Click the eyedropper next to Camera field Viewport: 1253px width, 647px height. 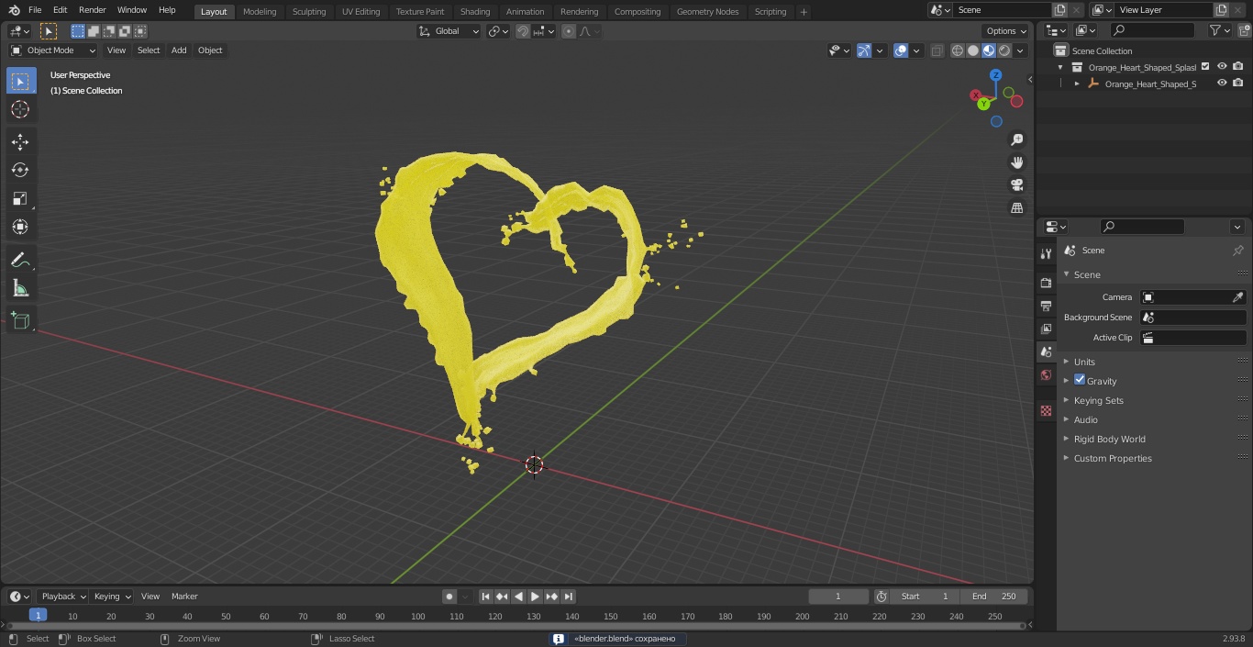tap(1237, 297)
